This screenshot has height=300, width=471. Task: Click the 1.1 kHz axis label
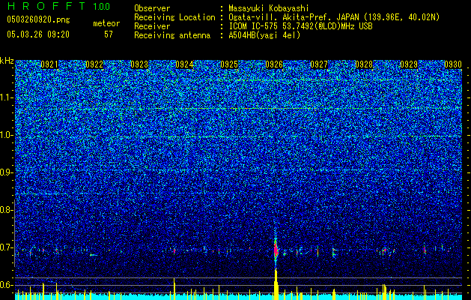coord(7,97)
